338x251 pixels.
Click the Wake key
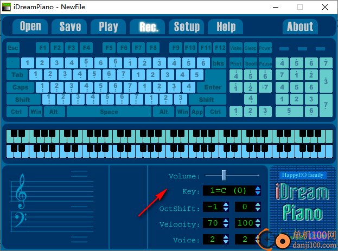(x=236, y=48)
